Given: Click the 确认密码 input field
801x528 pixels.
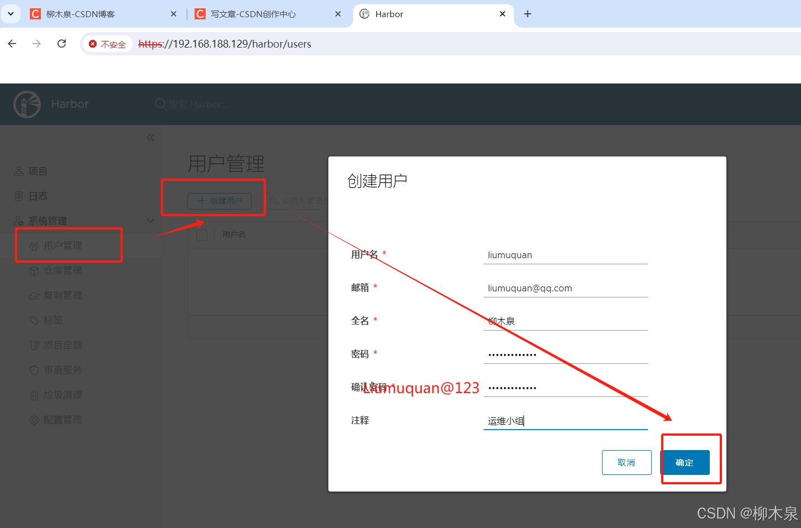Looking at the screenshot, I should [x=566, y=388].
